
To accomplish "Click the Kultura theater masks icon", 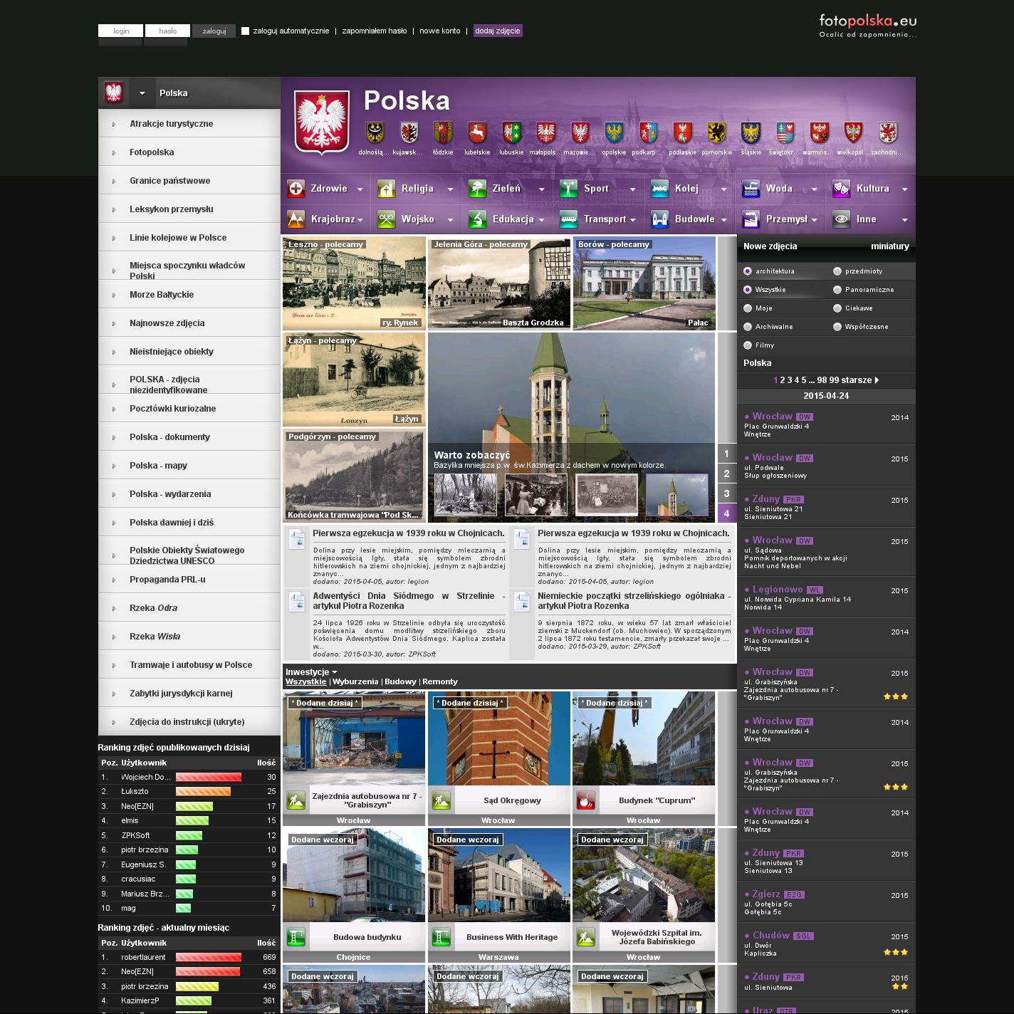I will coord(841,189).
